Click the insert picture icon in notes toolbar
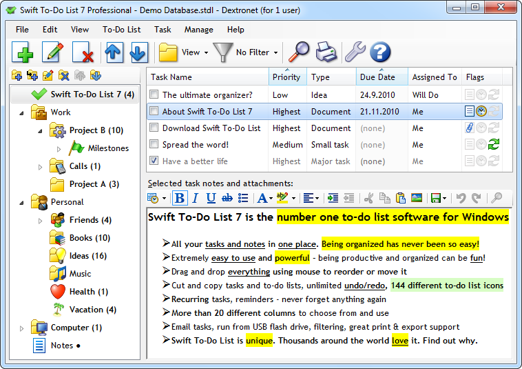Screen dimensions: 522x369 pos(416,198)
